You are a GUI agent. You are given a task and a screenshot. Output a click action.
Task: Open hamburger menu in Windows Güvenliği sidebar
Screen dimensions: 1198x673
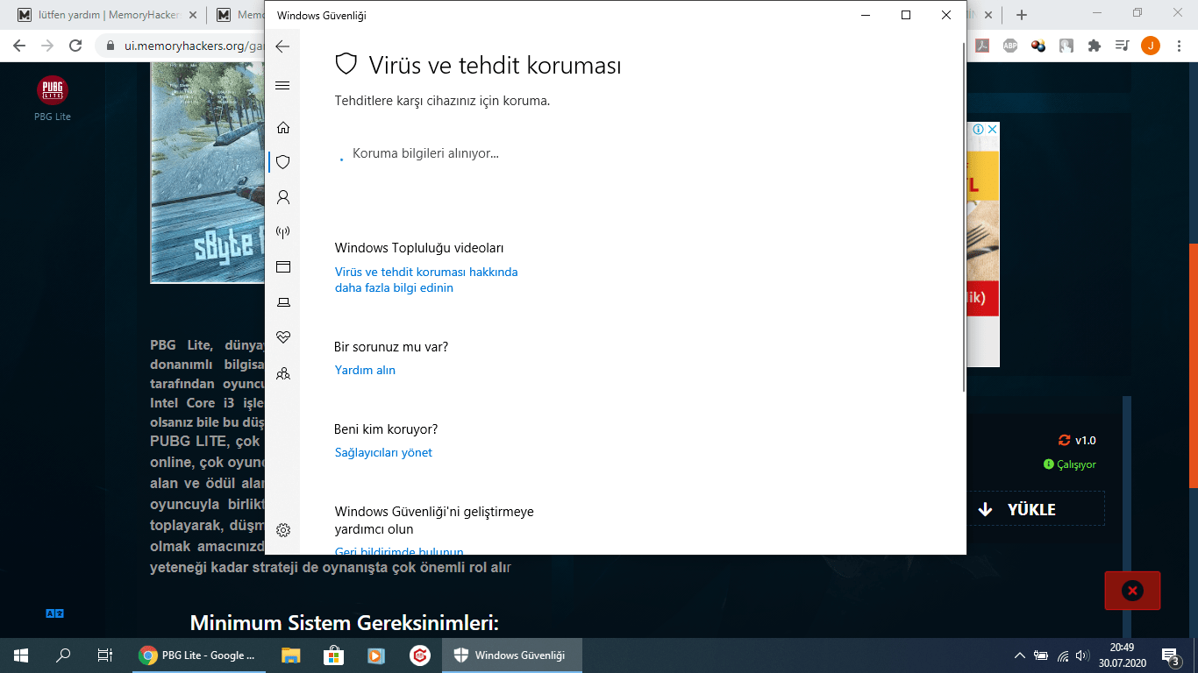point(282,85)
